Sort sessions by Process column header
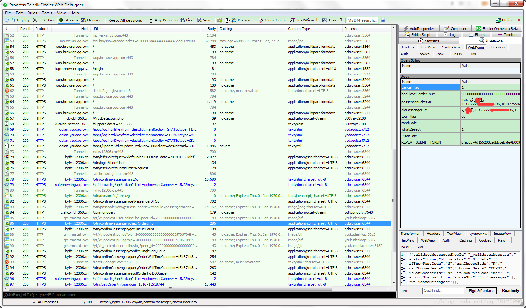Screen dimensions: 526x308 [367, 29]
